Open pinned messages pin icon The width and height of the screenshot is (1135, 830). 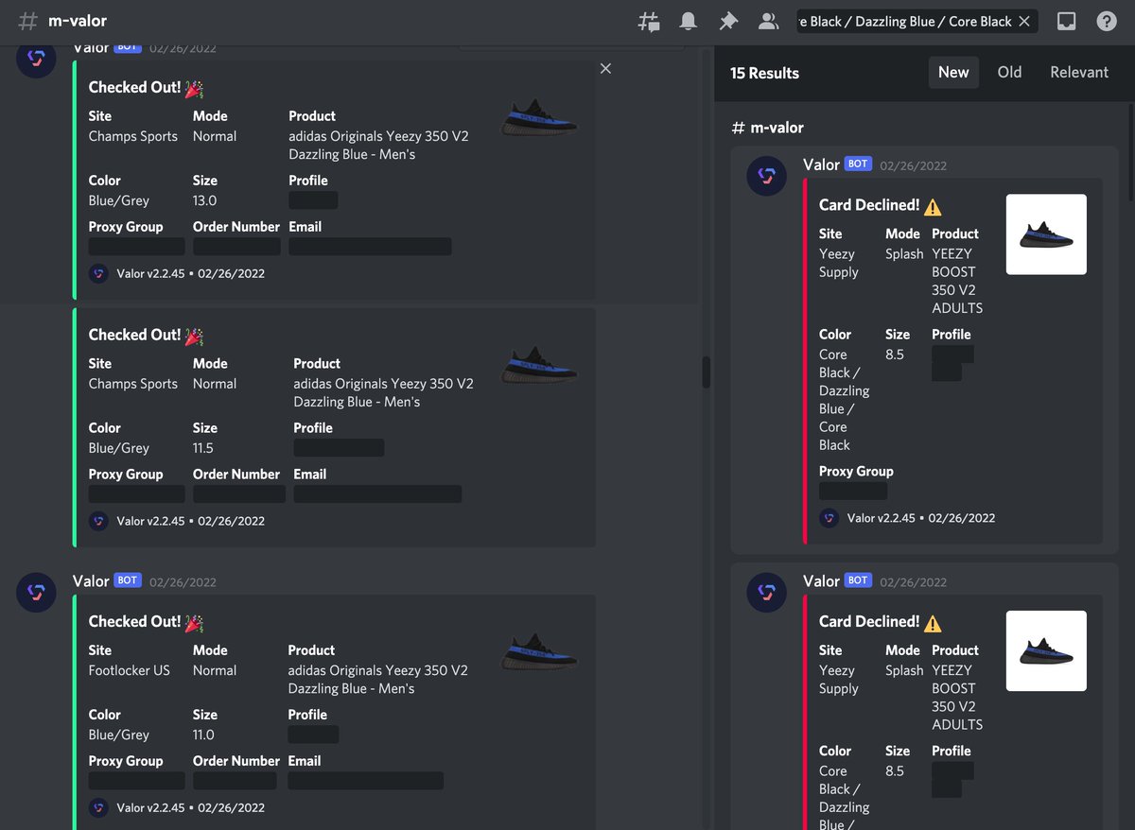728,21
